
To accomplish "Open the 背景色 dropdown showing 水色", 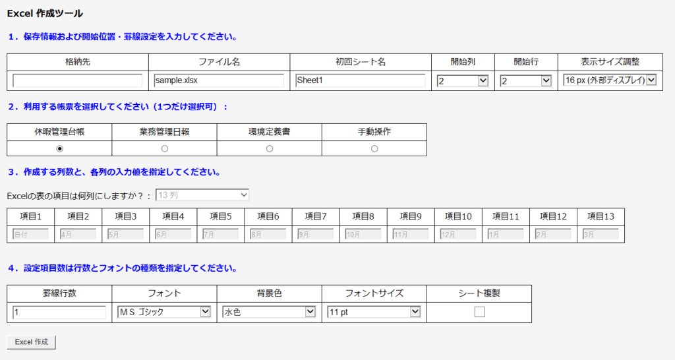I will pyautogui.click(x=269, y=312).
